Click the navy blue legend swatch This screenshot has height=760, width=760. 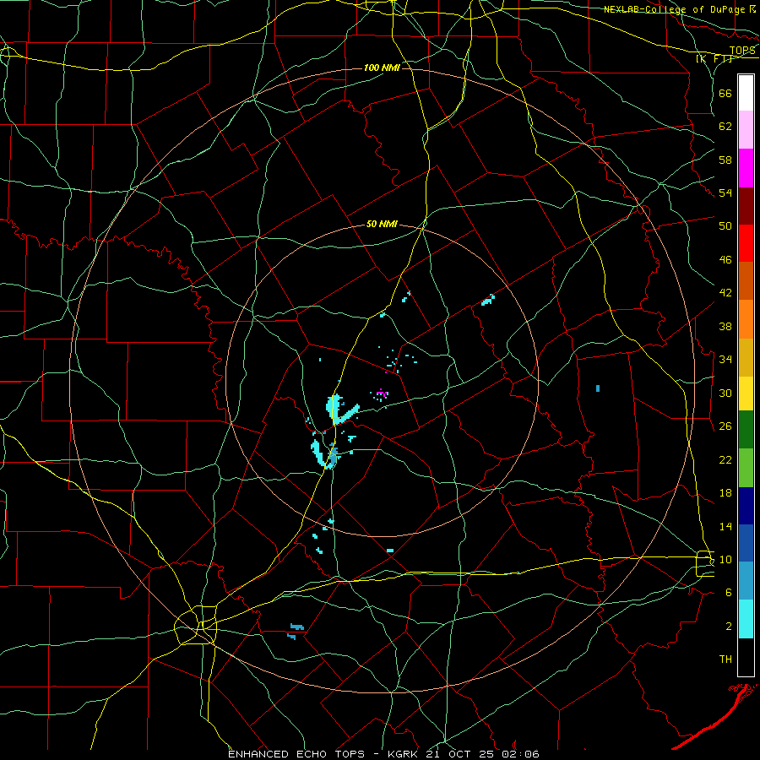tap(746, 506)
